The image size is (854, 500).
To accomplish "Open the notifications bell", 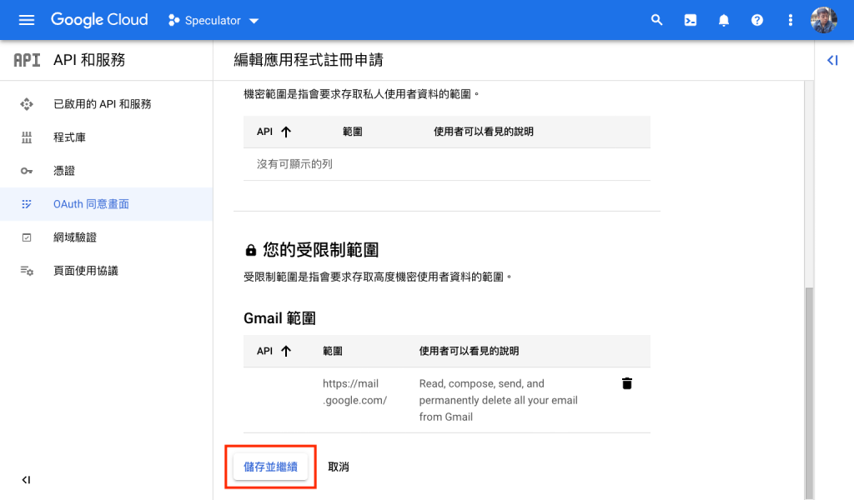I will tap(723, 21).
